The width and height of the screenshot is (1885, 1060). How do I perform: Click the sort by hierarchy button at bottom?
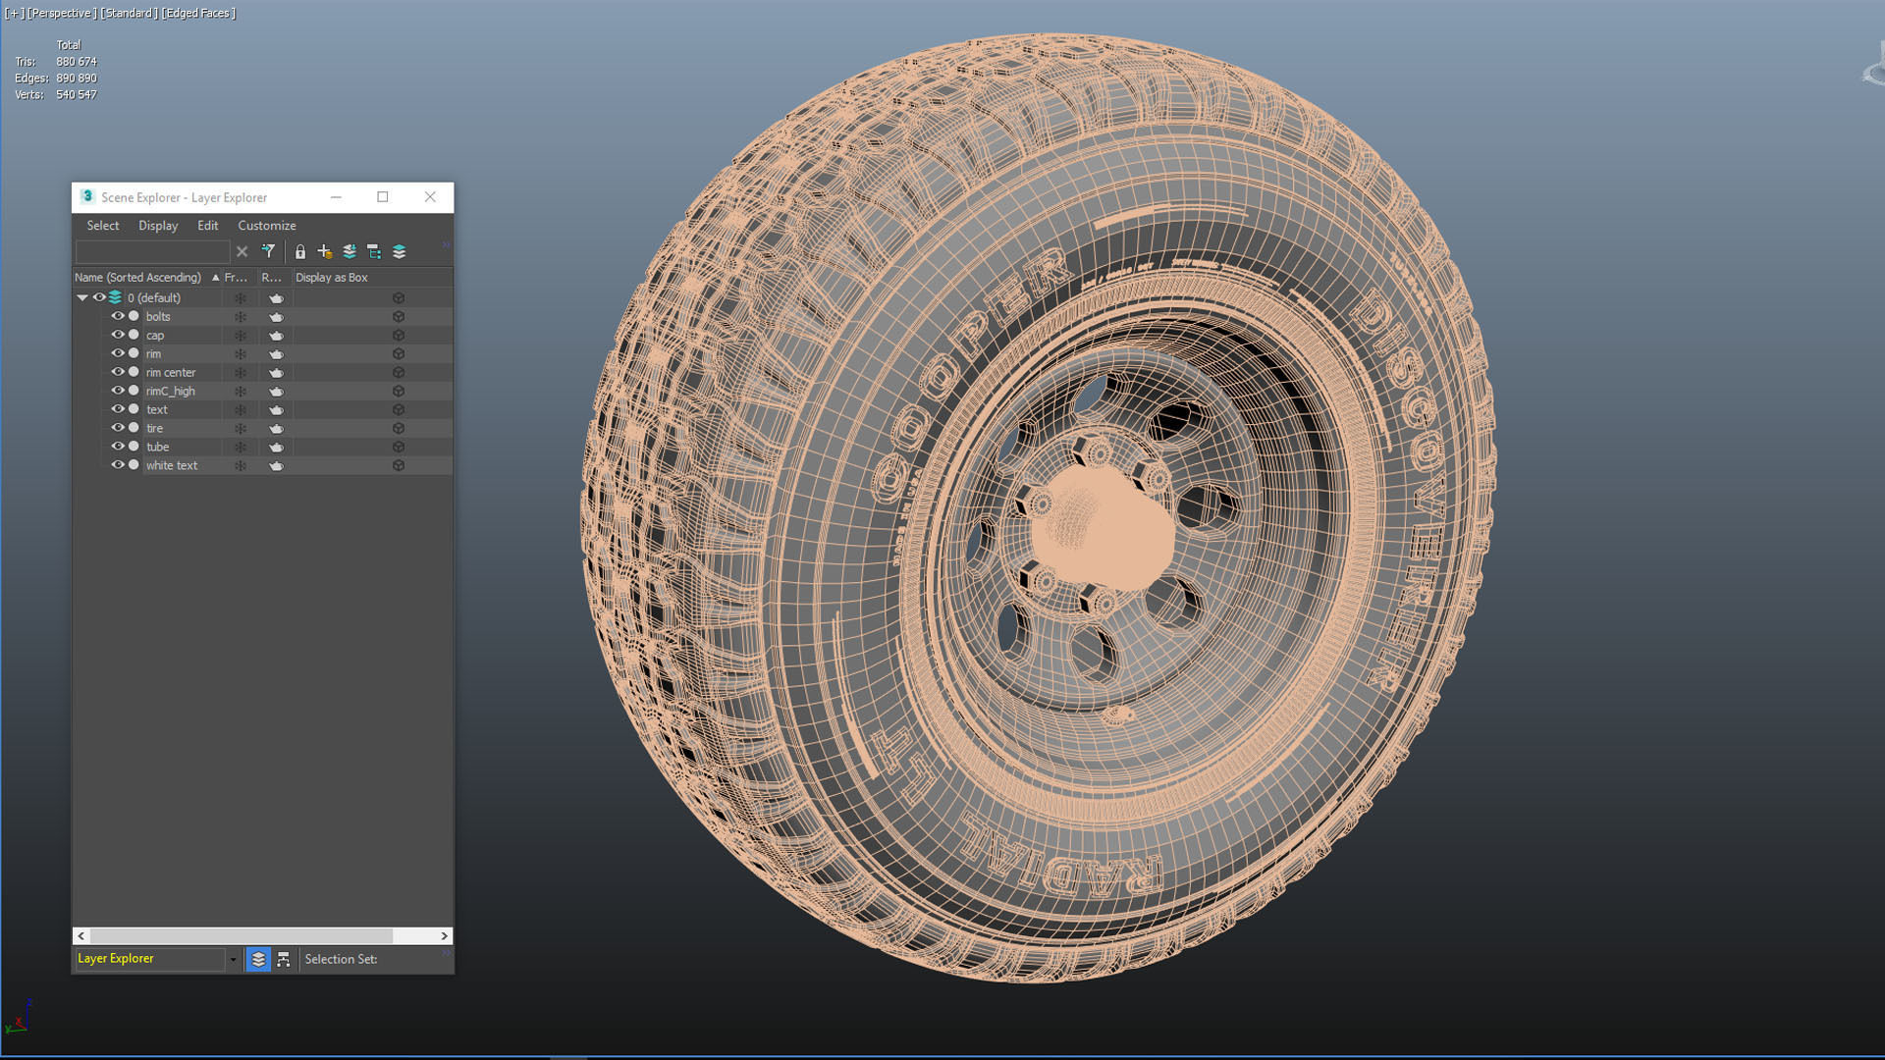coord(284,960)
